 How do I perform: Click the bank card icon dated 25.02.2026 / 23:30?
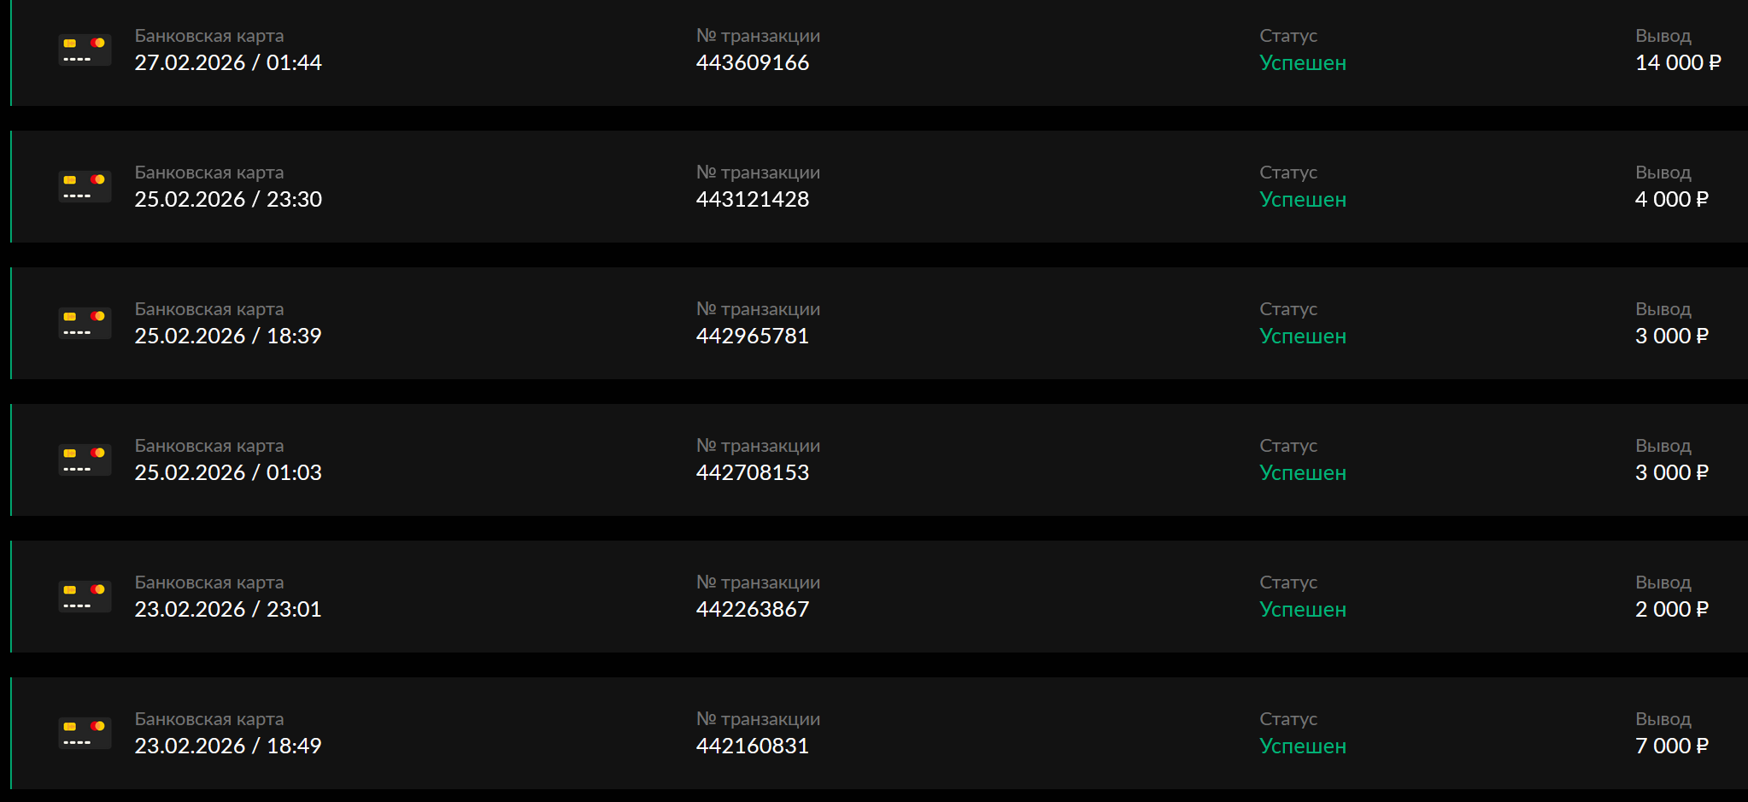pyautogui.click(x=85, y=187)
